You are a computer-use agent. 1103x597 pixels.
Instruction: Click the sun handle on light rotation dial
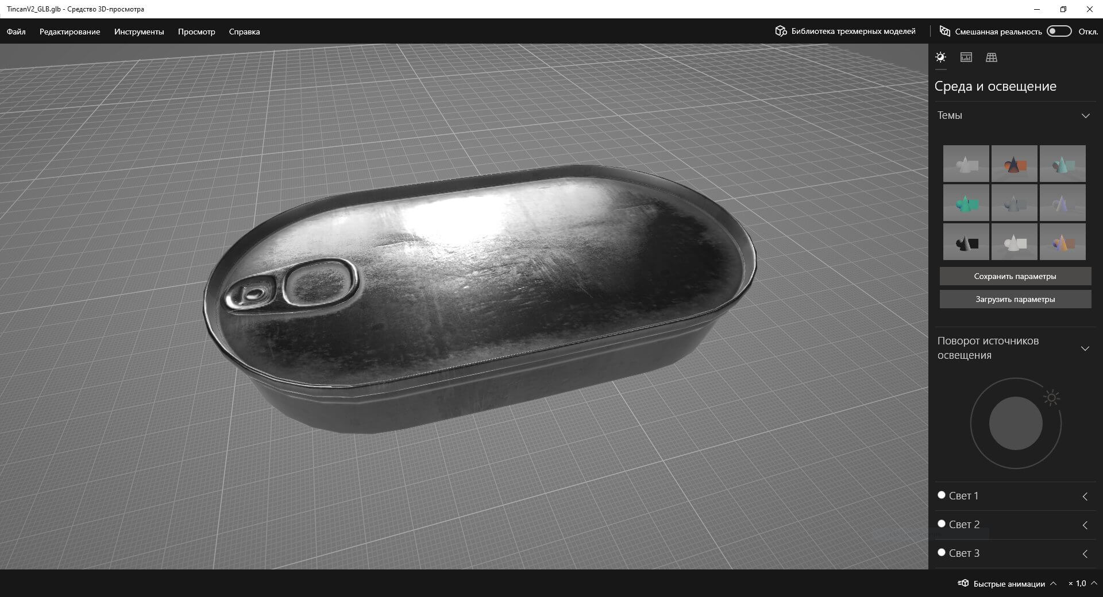[x=1052, y=398]
